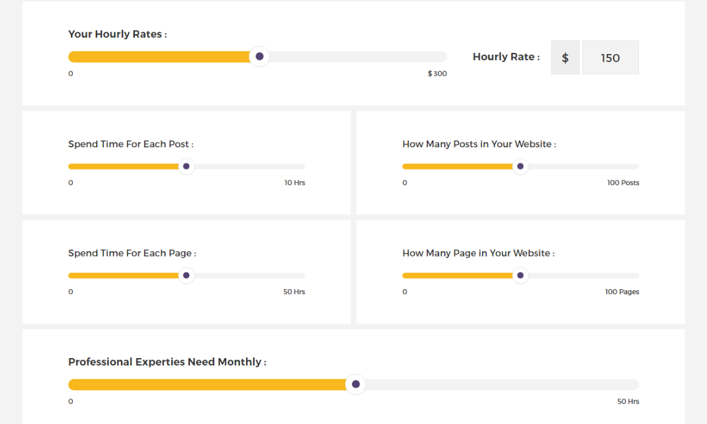The width and height of the screenshot is (707, 424).
Task: Click the 100 Posts label
Action: coord(624,182)
